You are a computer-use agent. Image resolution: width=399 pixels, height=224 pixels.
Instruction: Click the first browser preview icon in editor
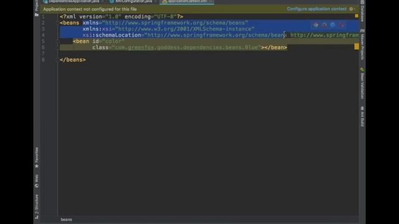tap(316, 25)
